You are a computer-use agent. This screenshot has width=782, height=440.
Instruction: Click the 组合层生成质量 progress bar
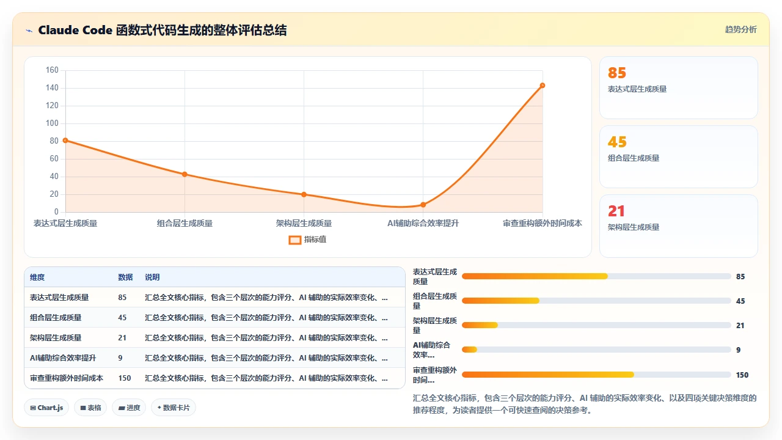click(596, 301)
